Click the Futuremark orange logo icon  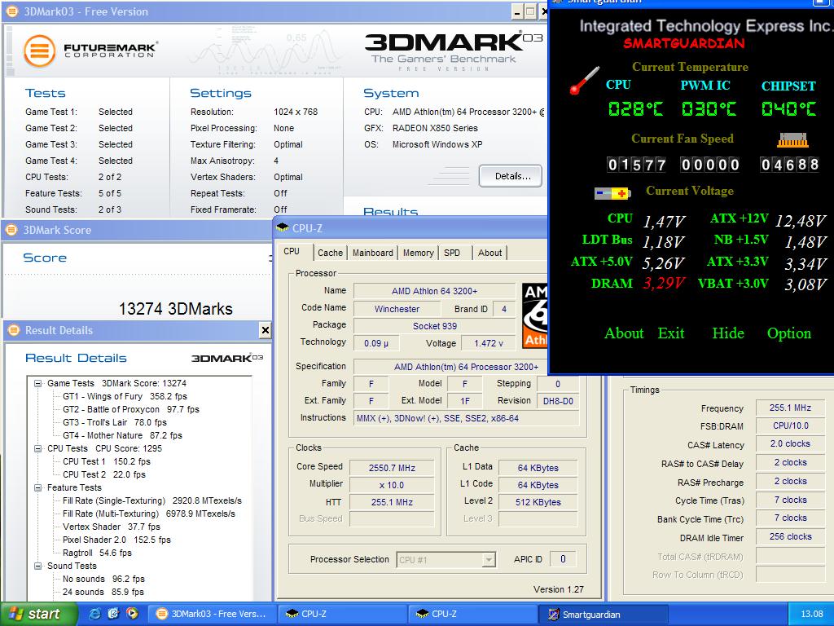coord(39,51)
